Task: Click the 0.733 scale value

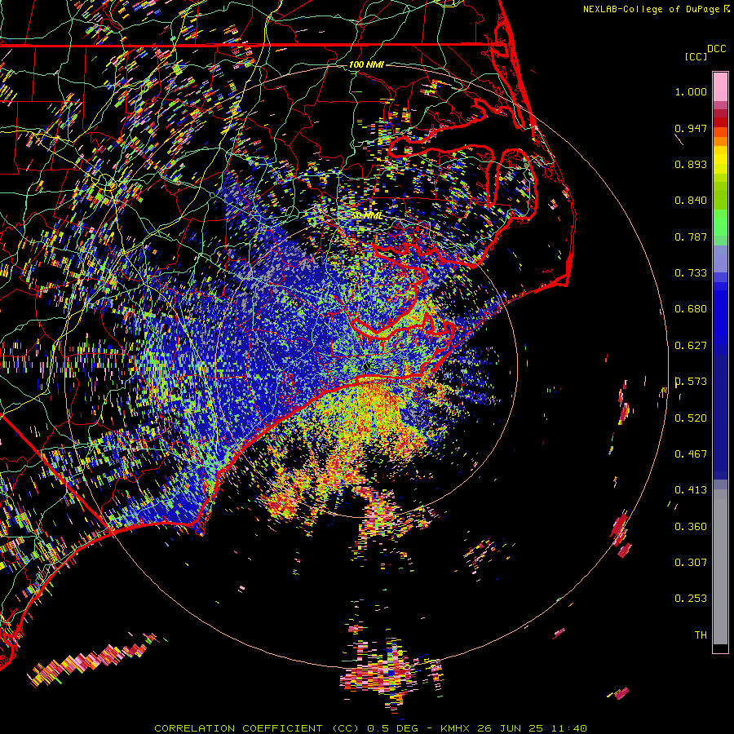Action: pos(691,273)
